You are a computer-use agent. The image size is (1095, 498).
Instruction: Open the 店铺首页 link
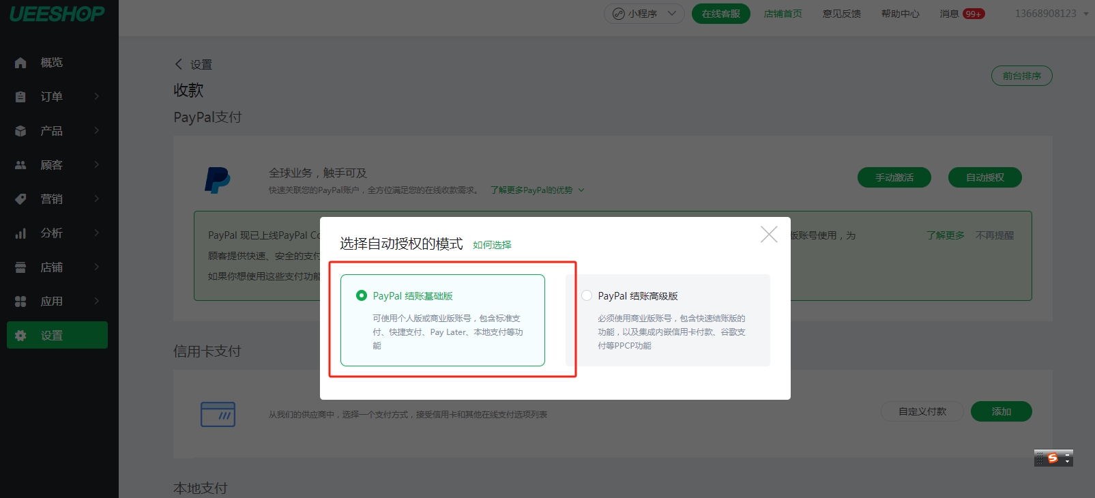click(x=783, y=14)
